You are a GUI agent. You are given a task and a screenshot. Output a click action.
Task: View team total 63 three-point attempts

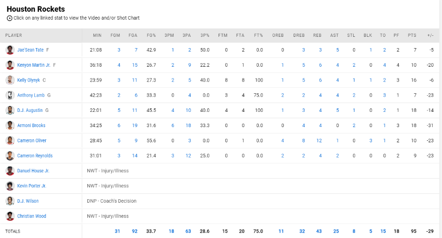tap(188, 231)
